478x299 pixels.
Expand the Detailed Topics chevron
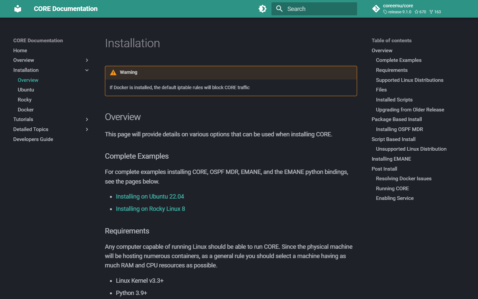coord(87,129)
